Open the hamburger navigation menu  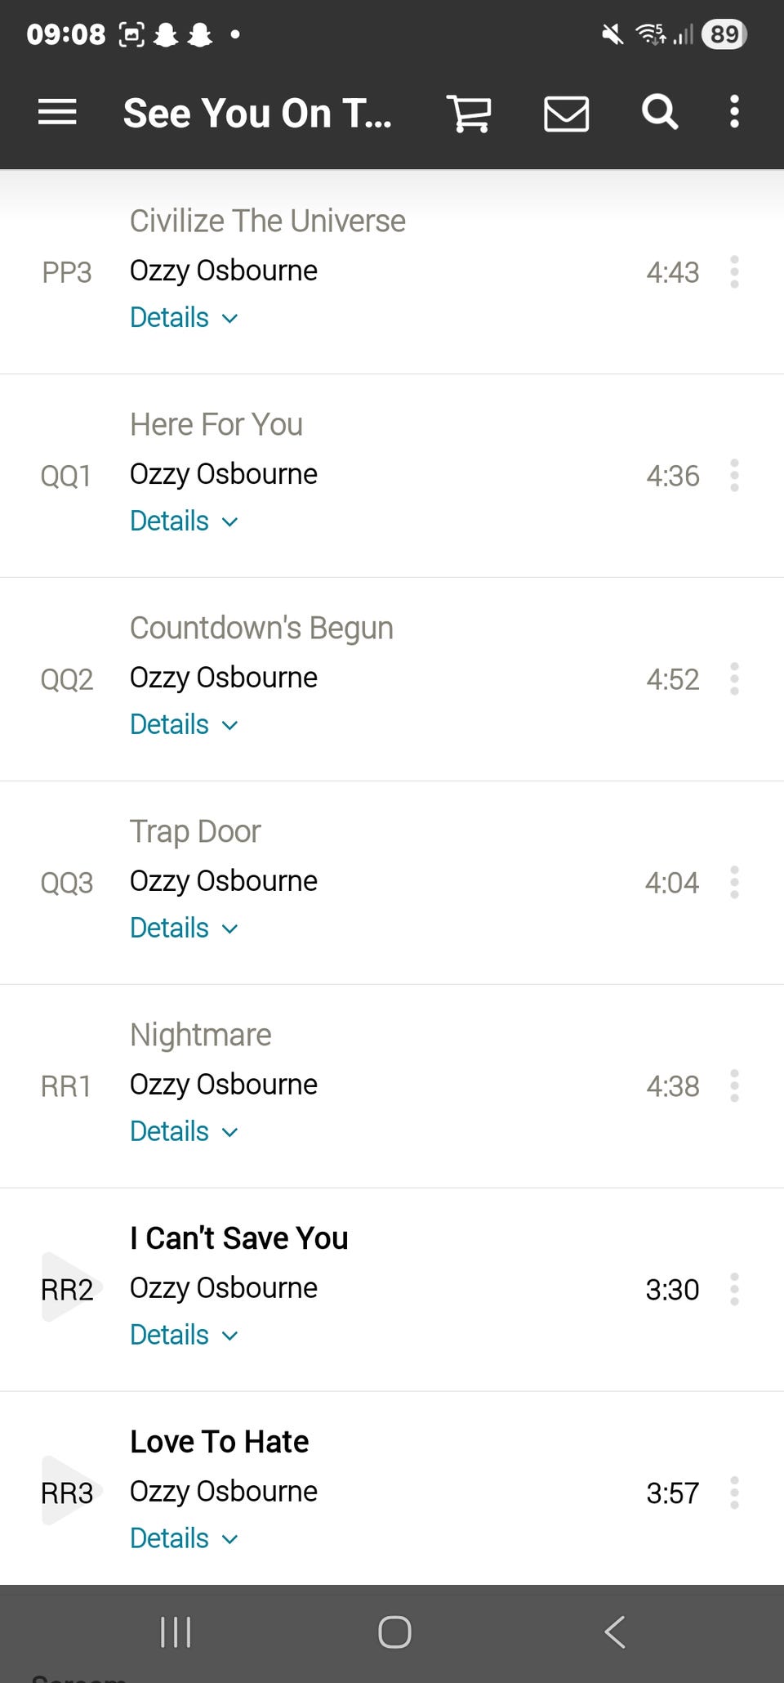point(57,112)
